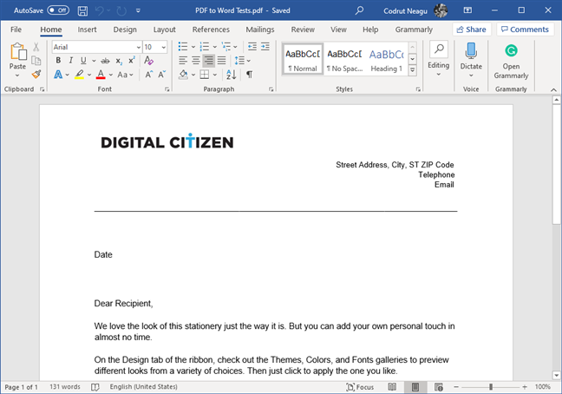Click the red font color button
This screenshot has width=562, height=394.
[101, 75]
